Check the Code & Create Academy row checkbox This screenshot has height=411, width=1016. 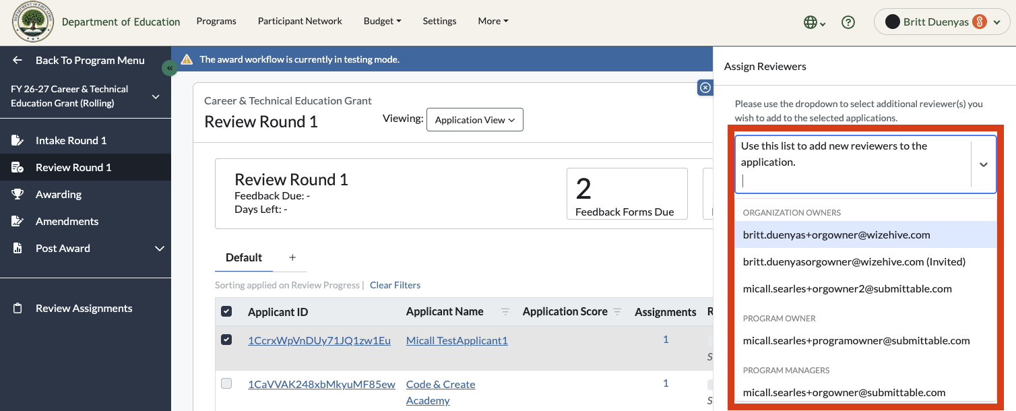226,383
